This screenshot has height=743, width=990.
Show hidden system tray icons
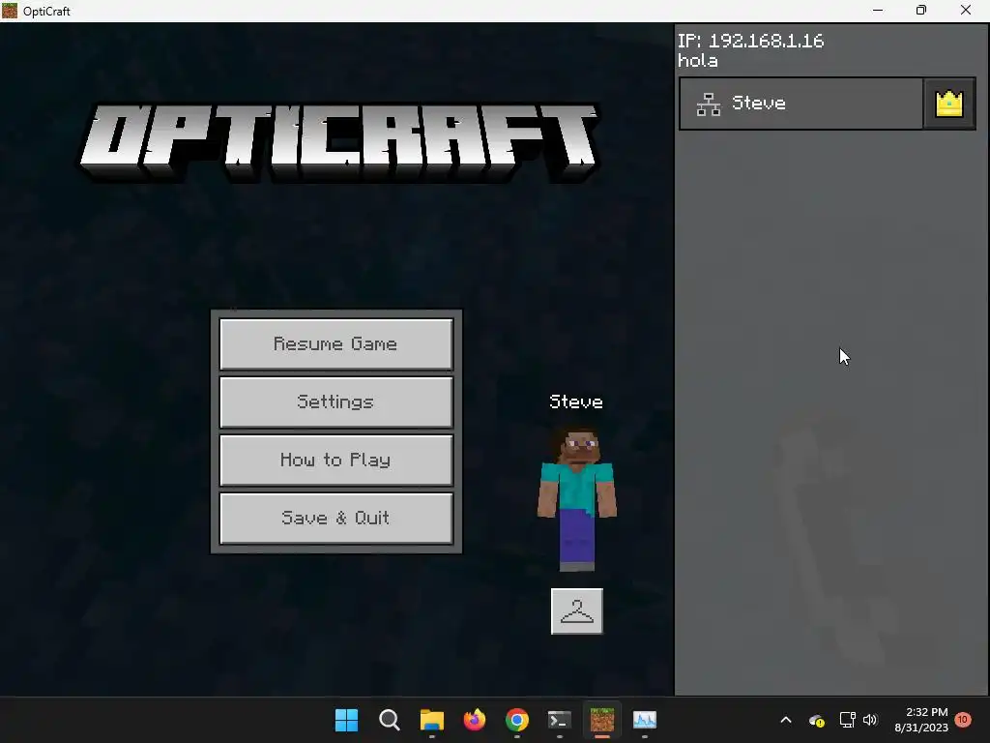(x=786, y=720)
